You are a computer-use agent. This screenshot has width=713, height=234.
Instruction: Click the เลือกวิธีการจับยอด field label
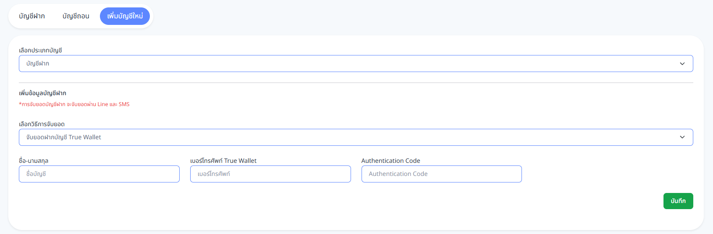point(42,124)
